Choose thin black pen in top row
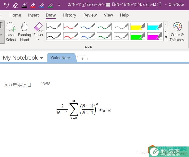189x157 pixels. (54, 27)
